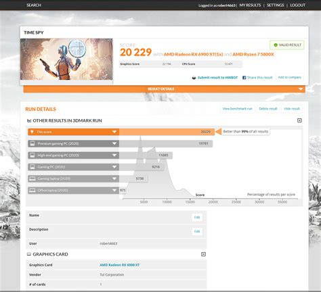Click the desktop icon in High-end gaming PC row

33,155
